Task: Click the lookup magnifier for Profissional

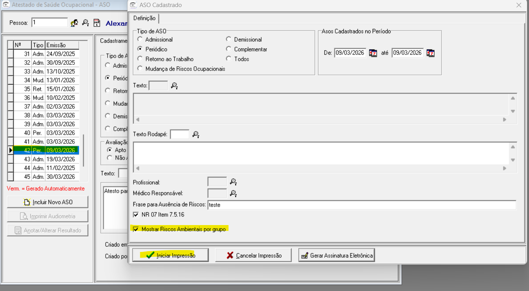Action: coord(233,182)
